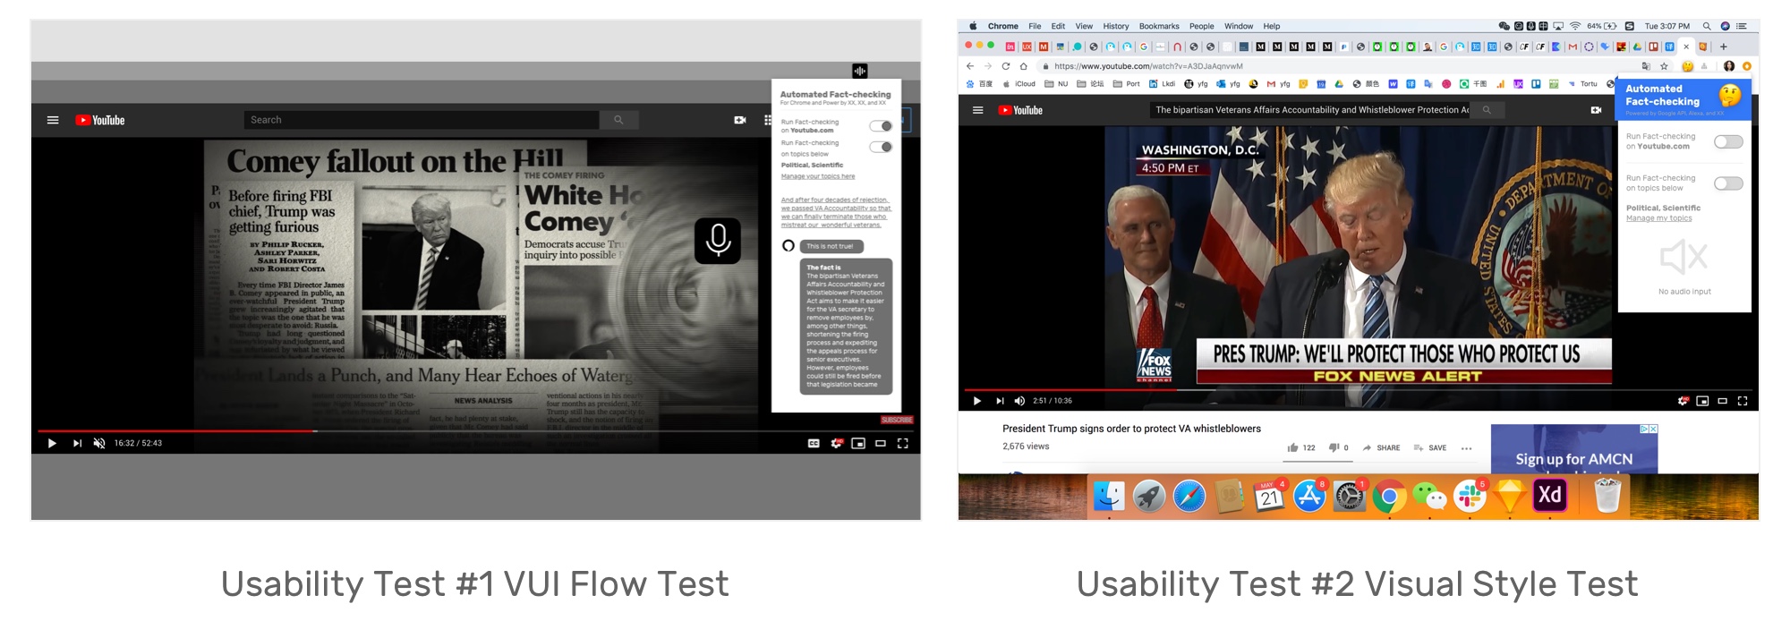This screenshot has height=621, width=1790.
Task: Switch left player to theater mode
Action: (881, 443)
